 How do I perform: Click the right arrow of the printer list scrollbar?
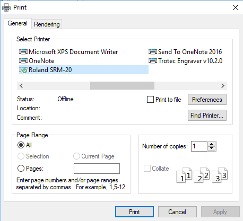tap(223, 86)
